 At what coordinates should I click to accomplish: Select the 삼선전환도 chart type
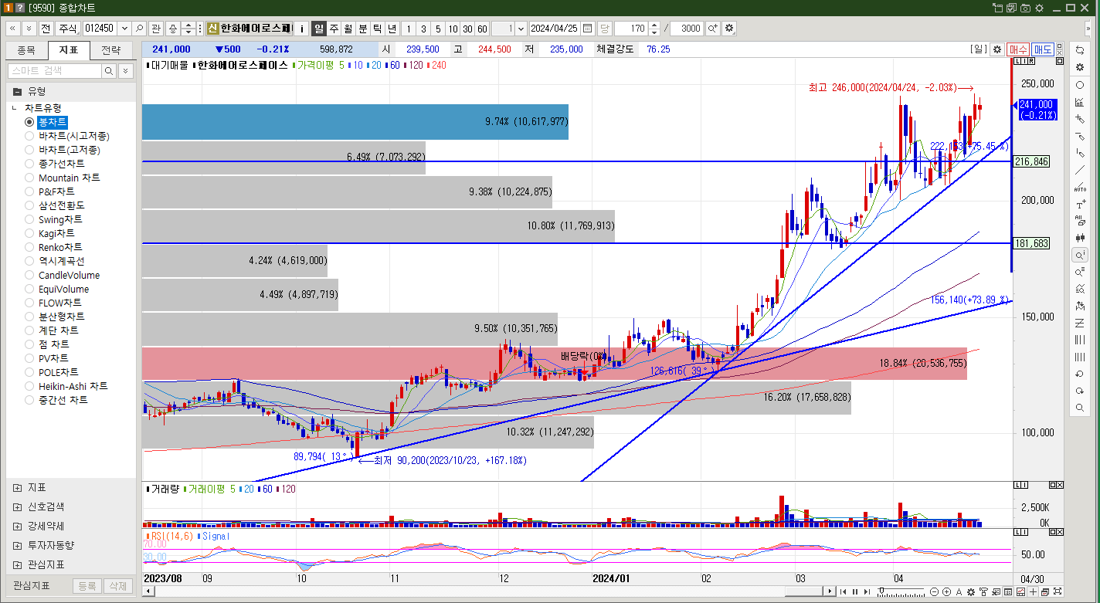[x=54, y=205]
